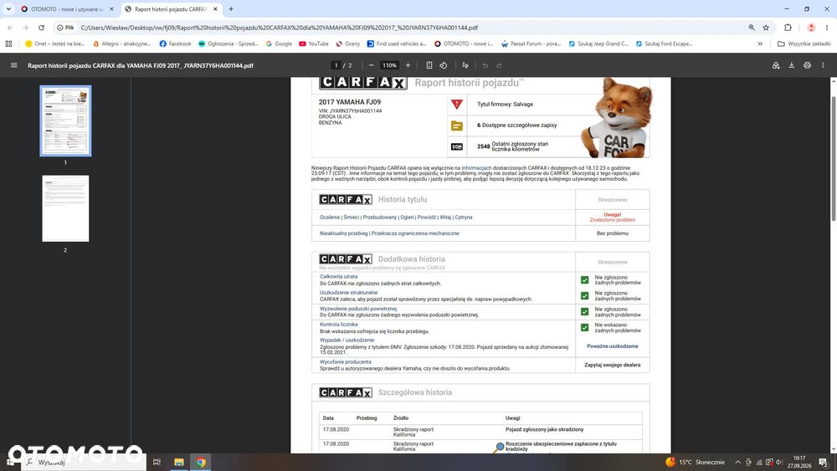The width and height of the screenshot is (837, 471).
Task: Select page 1 thumbnail
Action: pyautogui.click(x=65, y=120)
